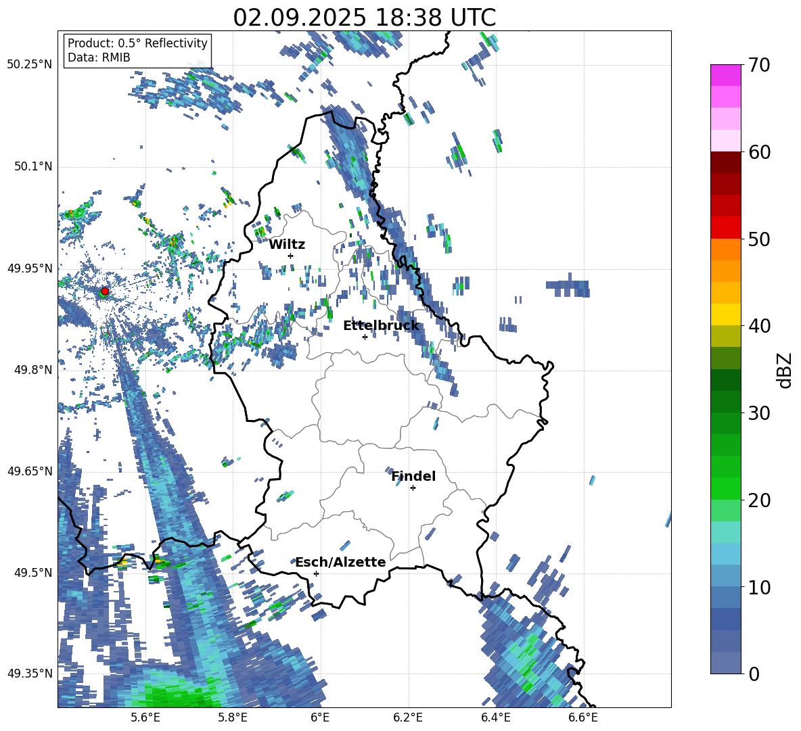Image resolution: width=801 pixels, height=731 pixels.
Task: Click the Wiltz city label
Action: (287, 245)
